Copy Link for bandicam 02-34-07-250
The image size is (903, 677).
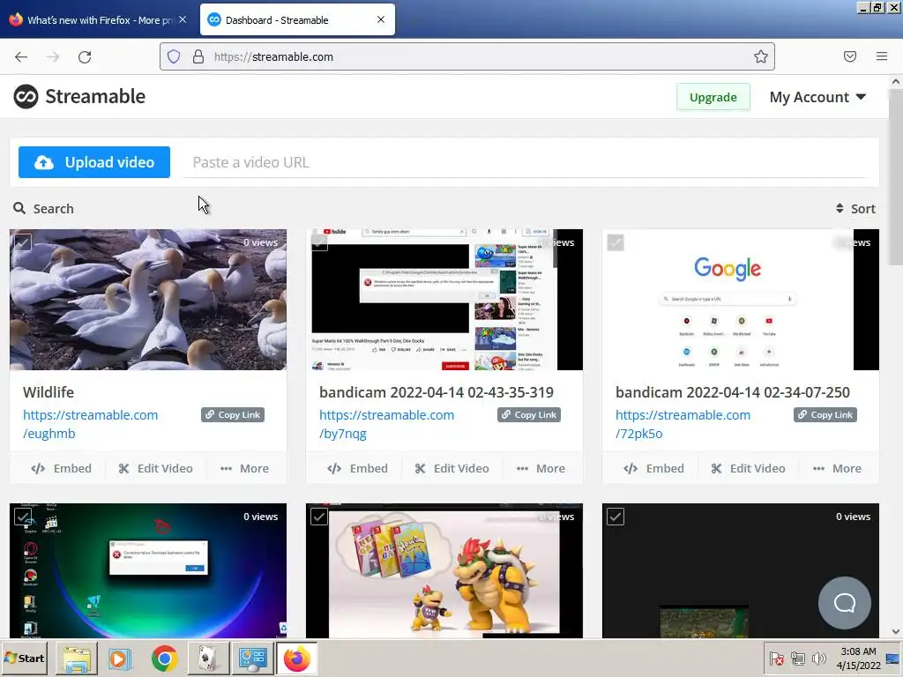(x=825, y=414)
